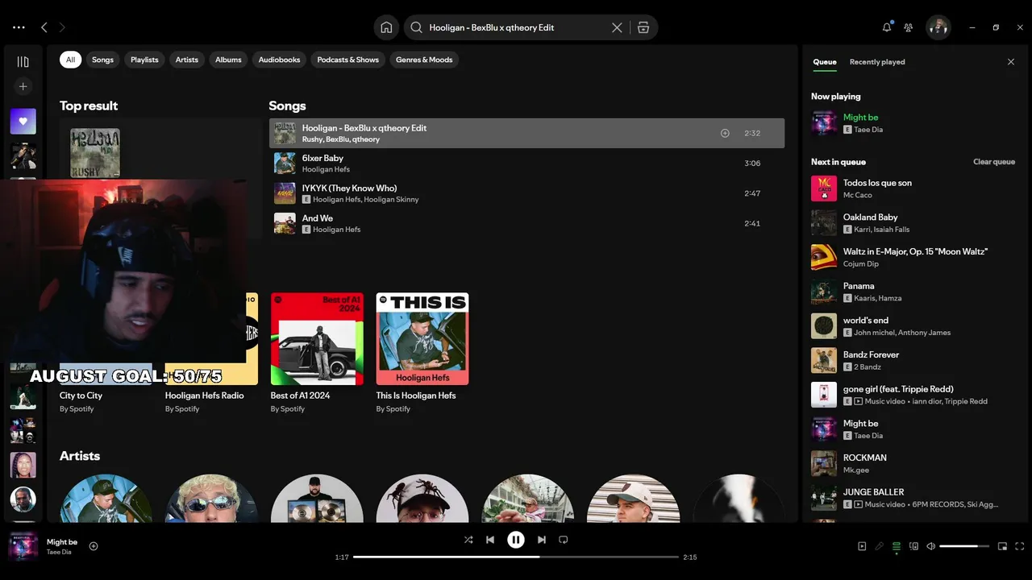The width and height of the screenshot is (1032, 580).
Task: Open Best of A1 2024 playlist cover
Action: click(317, 338)
